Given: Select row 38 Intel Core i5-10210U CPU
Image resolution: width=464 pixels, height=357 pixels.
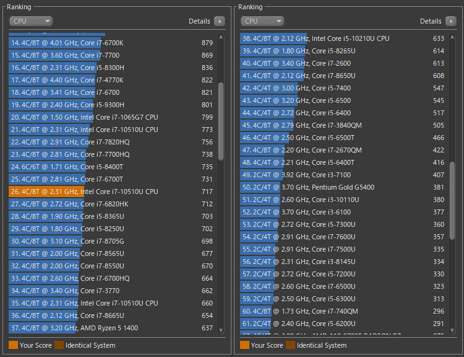Looking at the screenshot, I should [343, 38].
